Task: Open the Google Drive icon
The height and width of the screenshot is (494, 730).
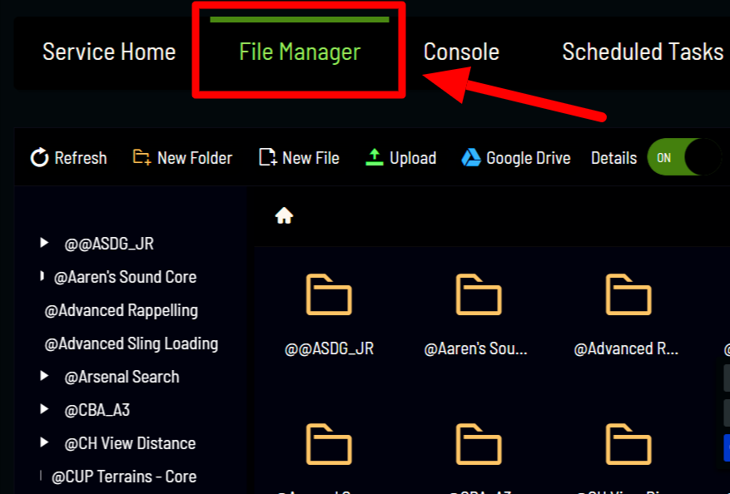Action: (x=471, y=157)
